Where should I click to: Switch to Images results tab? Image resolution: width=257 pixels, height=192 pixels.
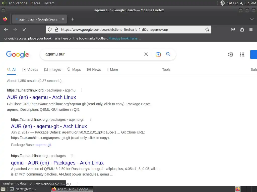53,69
